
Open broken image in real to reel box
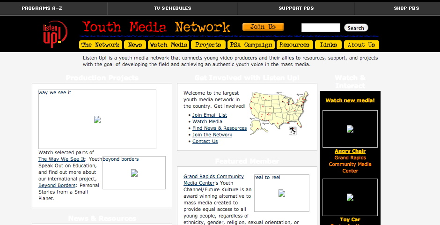click(x=282, y=193)
